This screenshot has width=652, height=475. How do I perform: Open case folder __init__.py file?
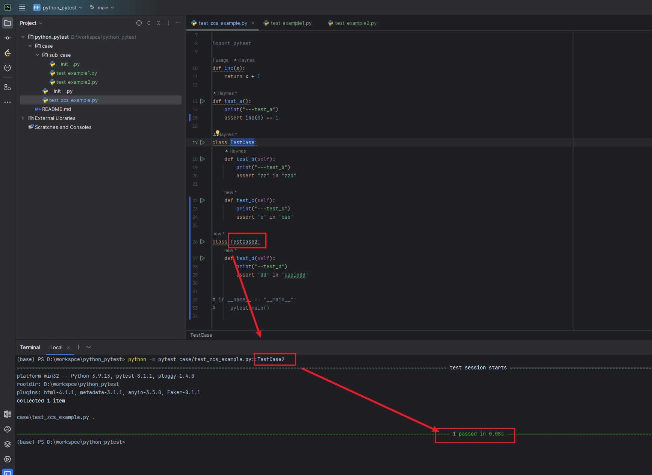61,91
